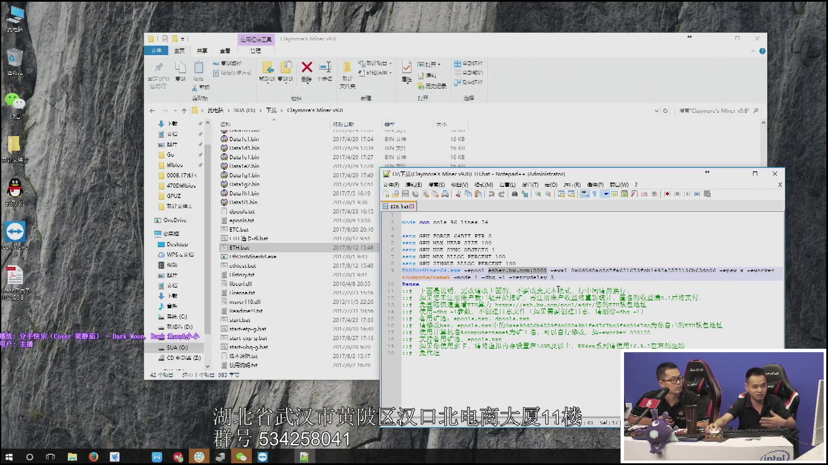This screenshot has height=465, width=828.
Task: Open recent locations dropdown next to forward arrow
Action: 175,111
